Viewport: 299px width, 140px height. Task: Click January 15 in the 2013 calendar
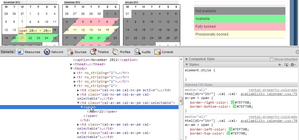(135, 30)
